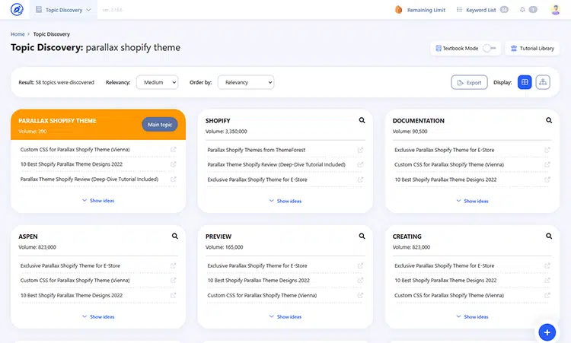Open the Tutorial Library

point(532,48)
